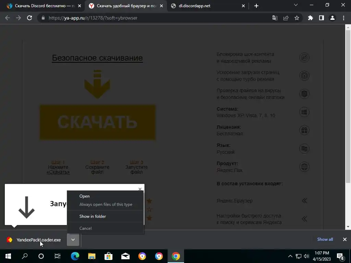Viewport: 351px width, 263px height.
Task: Launch Microsoft Edge from the taskbar
Action: tap(75, 256)
